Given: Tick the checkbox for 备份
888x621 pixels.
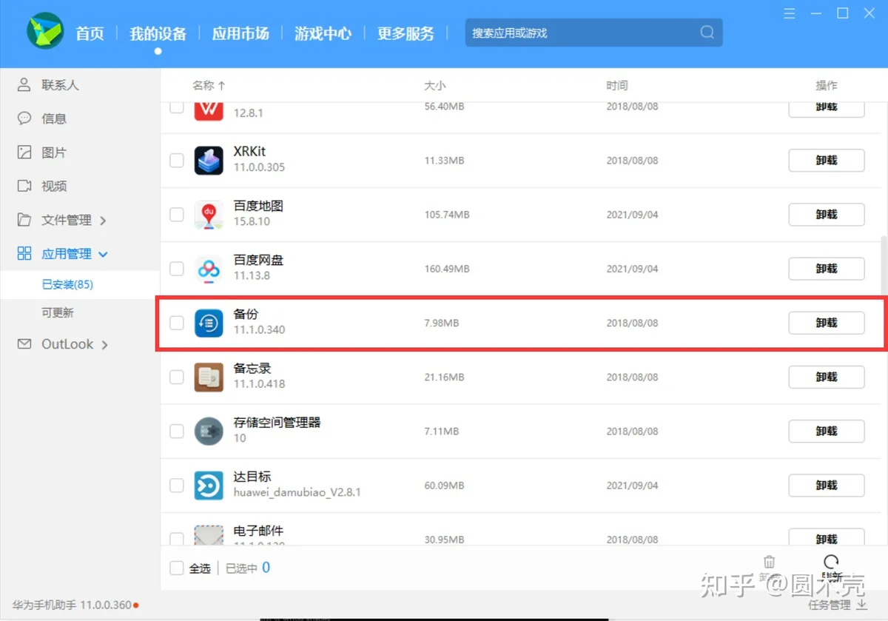Looking at the screenshot, I should 177,323.
